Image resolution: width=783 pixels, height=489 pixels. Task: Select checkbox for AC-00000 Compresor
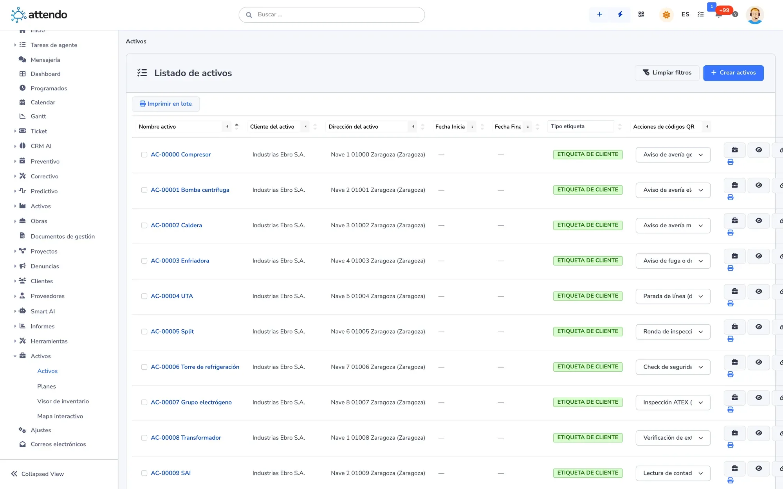[x=144, y=155]
